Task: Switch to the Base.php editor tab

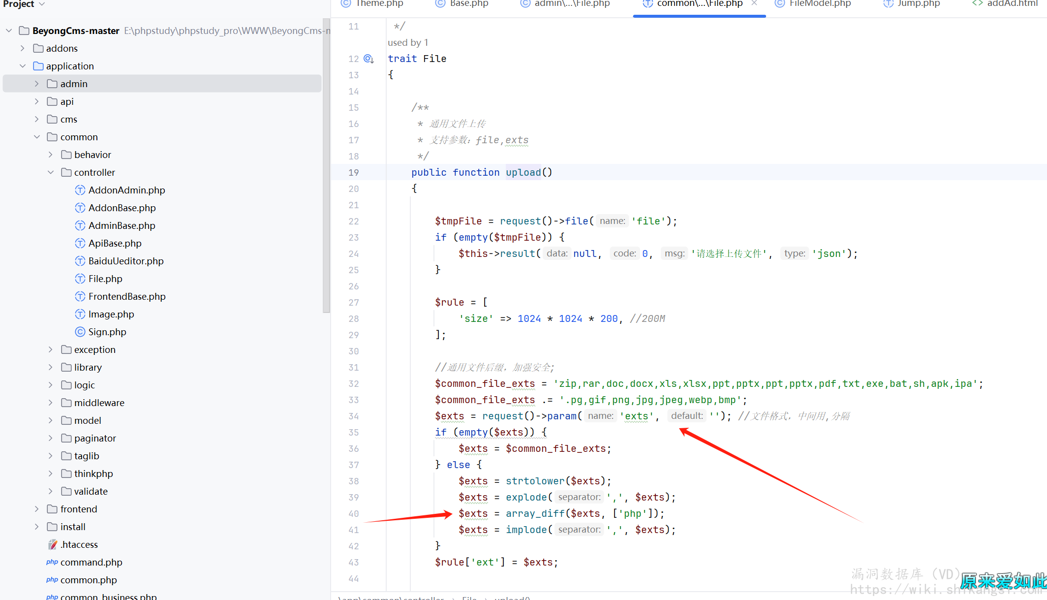Action: tap(462, 4)
